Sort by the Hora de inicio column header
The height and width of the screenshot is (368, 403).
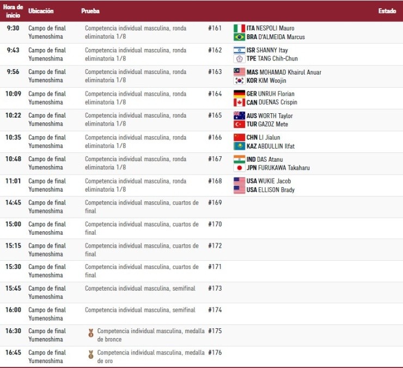[13, 11]
